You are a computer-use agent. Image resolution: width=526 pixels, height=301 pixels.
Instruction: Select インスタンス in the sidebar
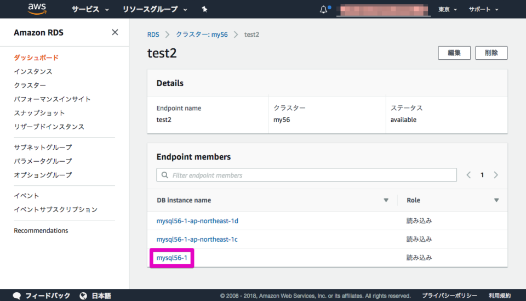33,71
